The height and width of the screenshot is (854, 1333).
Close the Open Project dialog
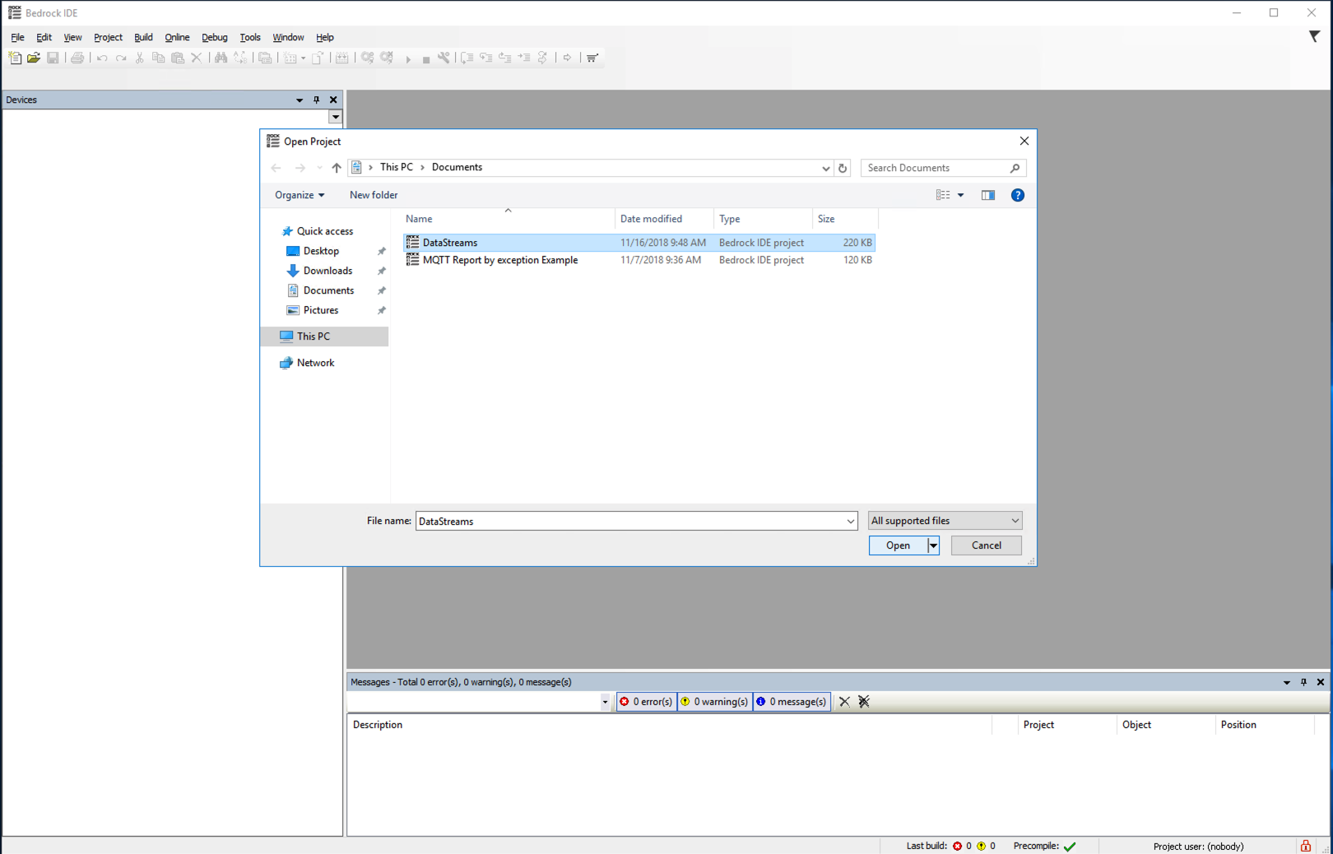click(x=1024, y=142)
